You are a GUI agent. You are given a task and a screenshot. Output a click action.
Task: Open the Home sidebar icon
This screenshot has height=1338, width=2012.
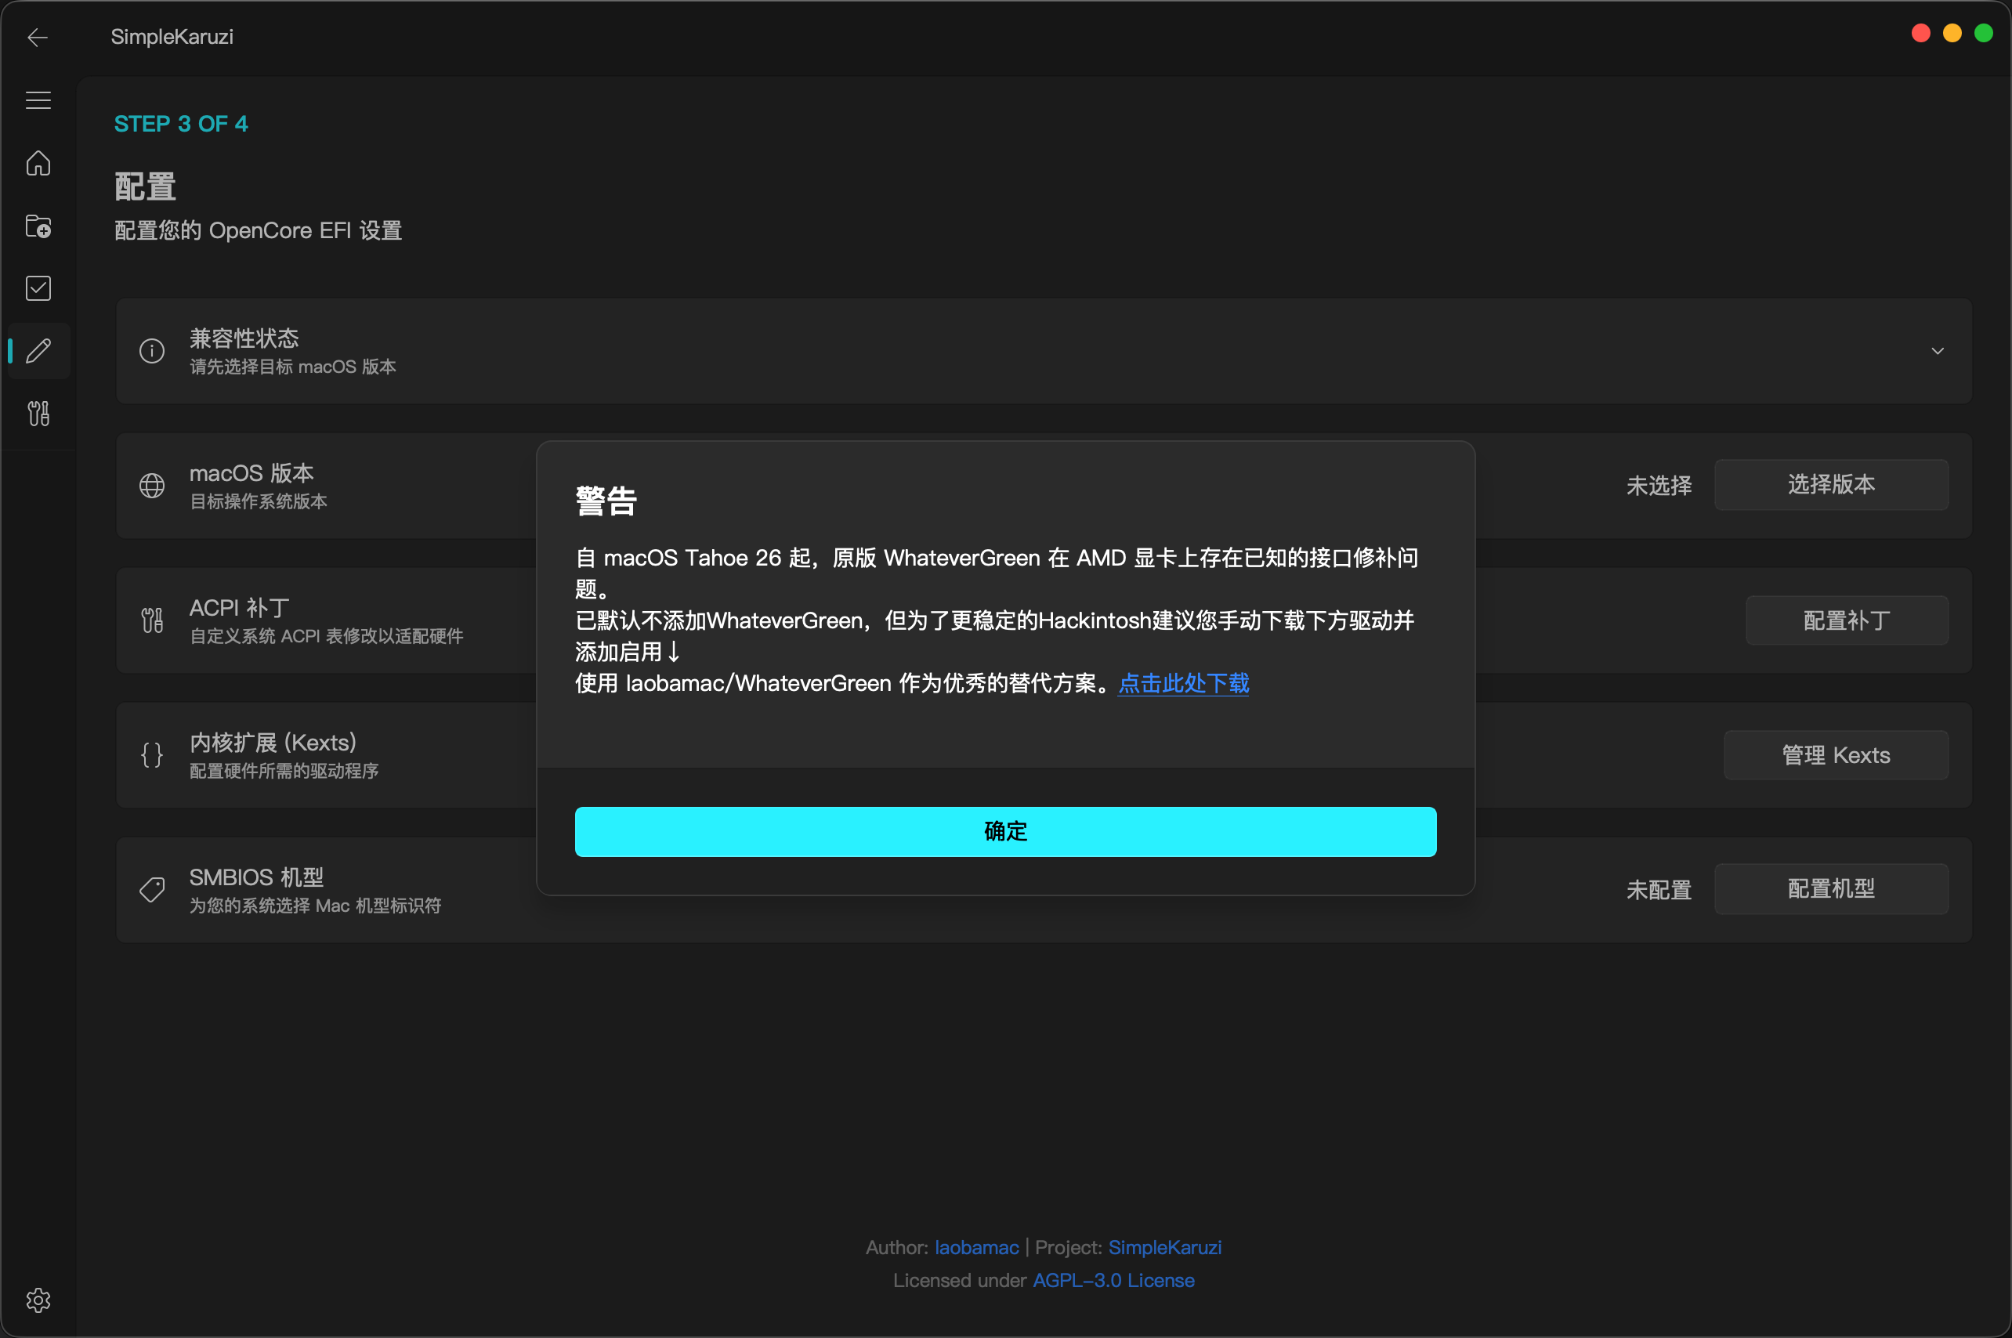(38, 163)
